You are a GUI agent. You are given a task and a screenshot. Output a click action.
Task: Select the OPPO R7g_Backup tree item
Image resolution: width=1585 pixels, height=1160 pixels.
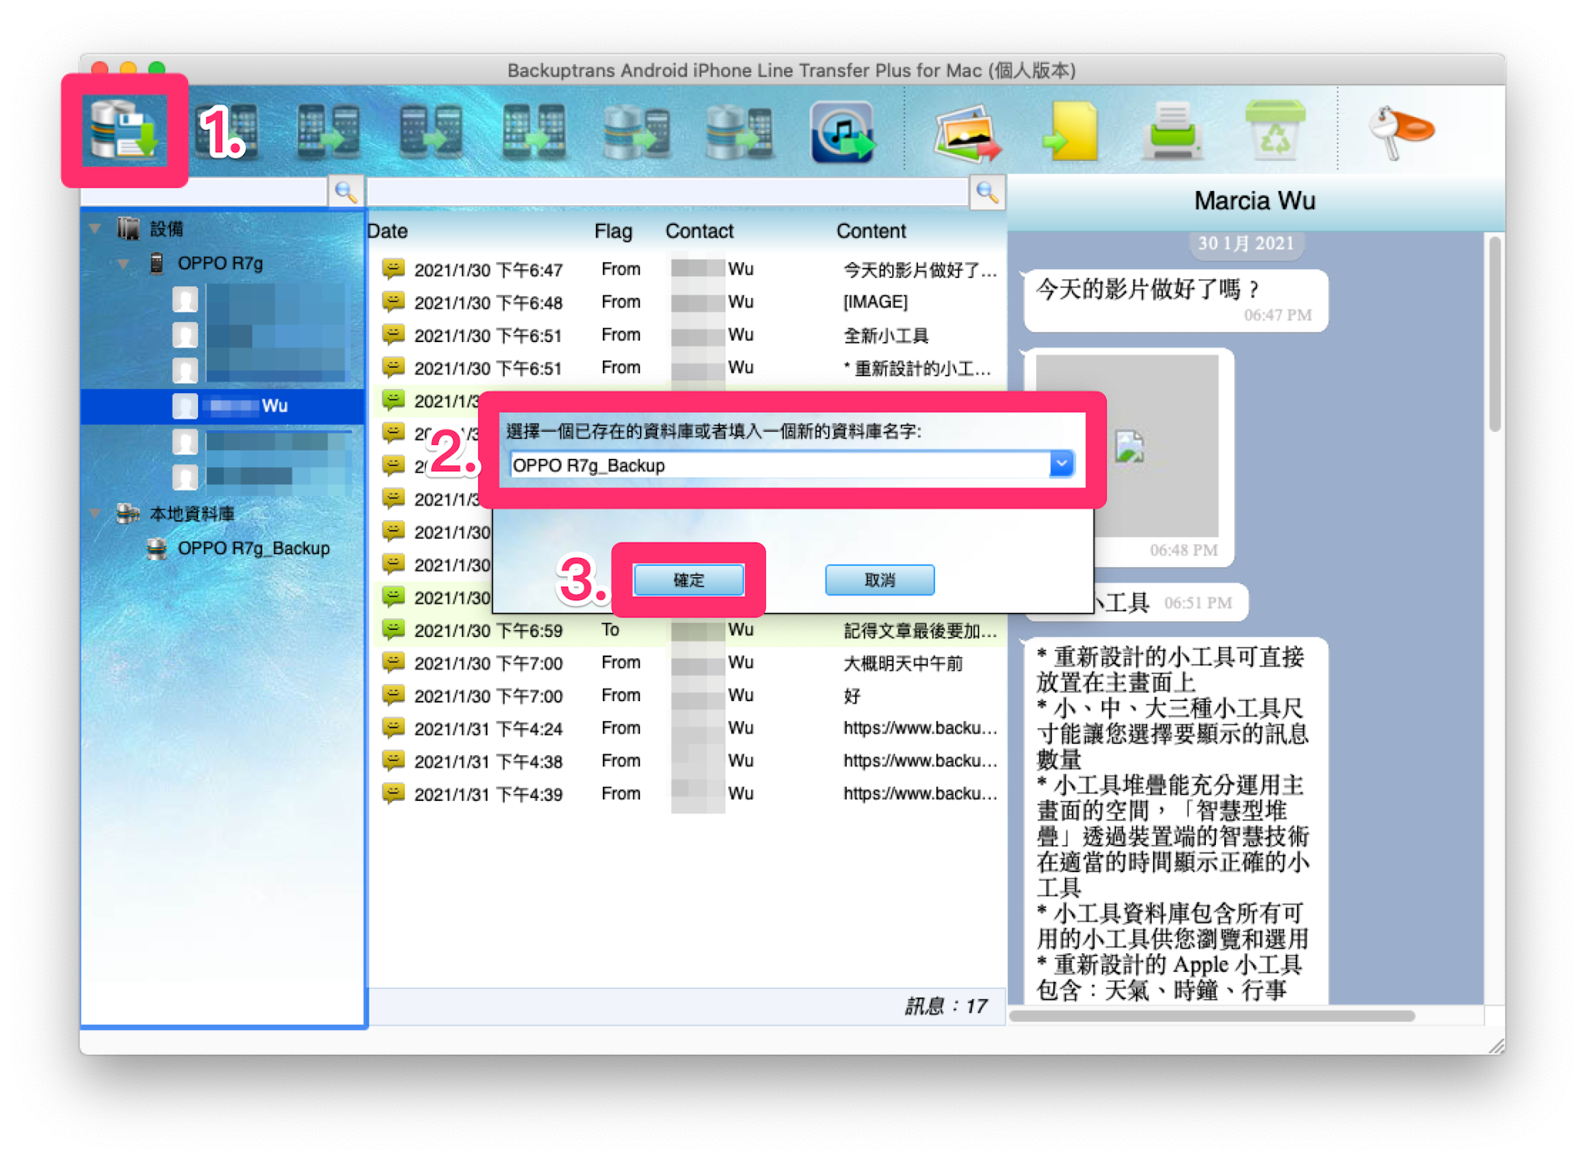click(254, 548)
